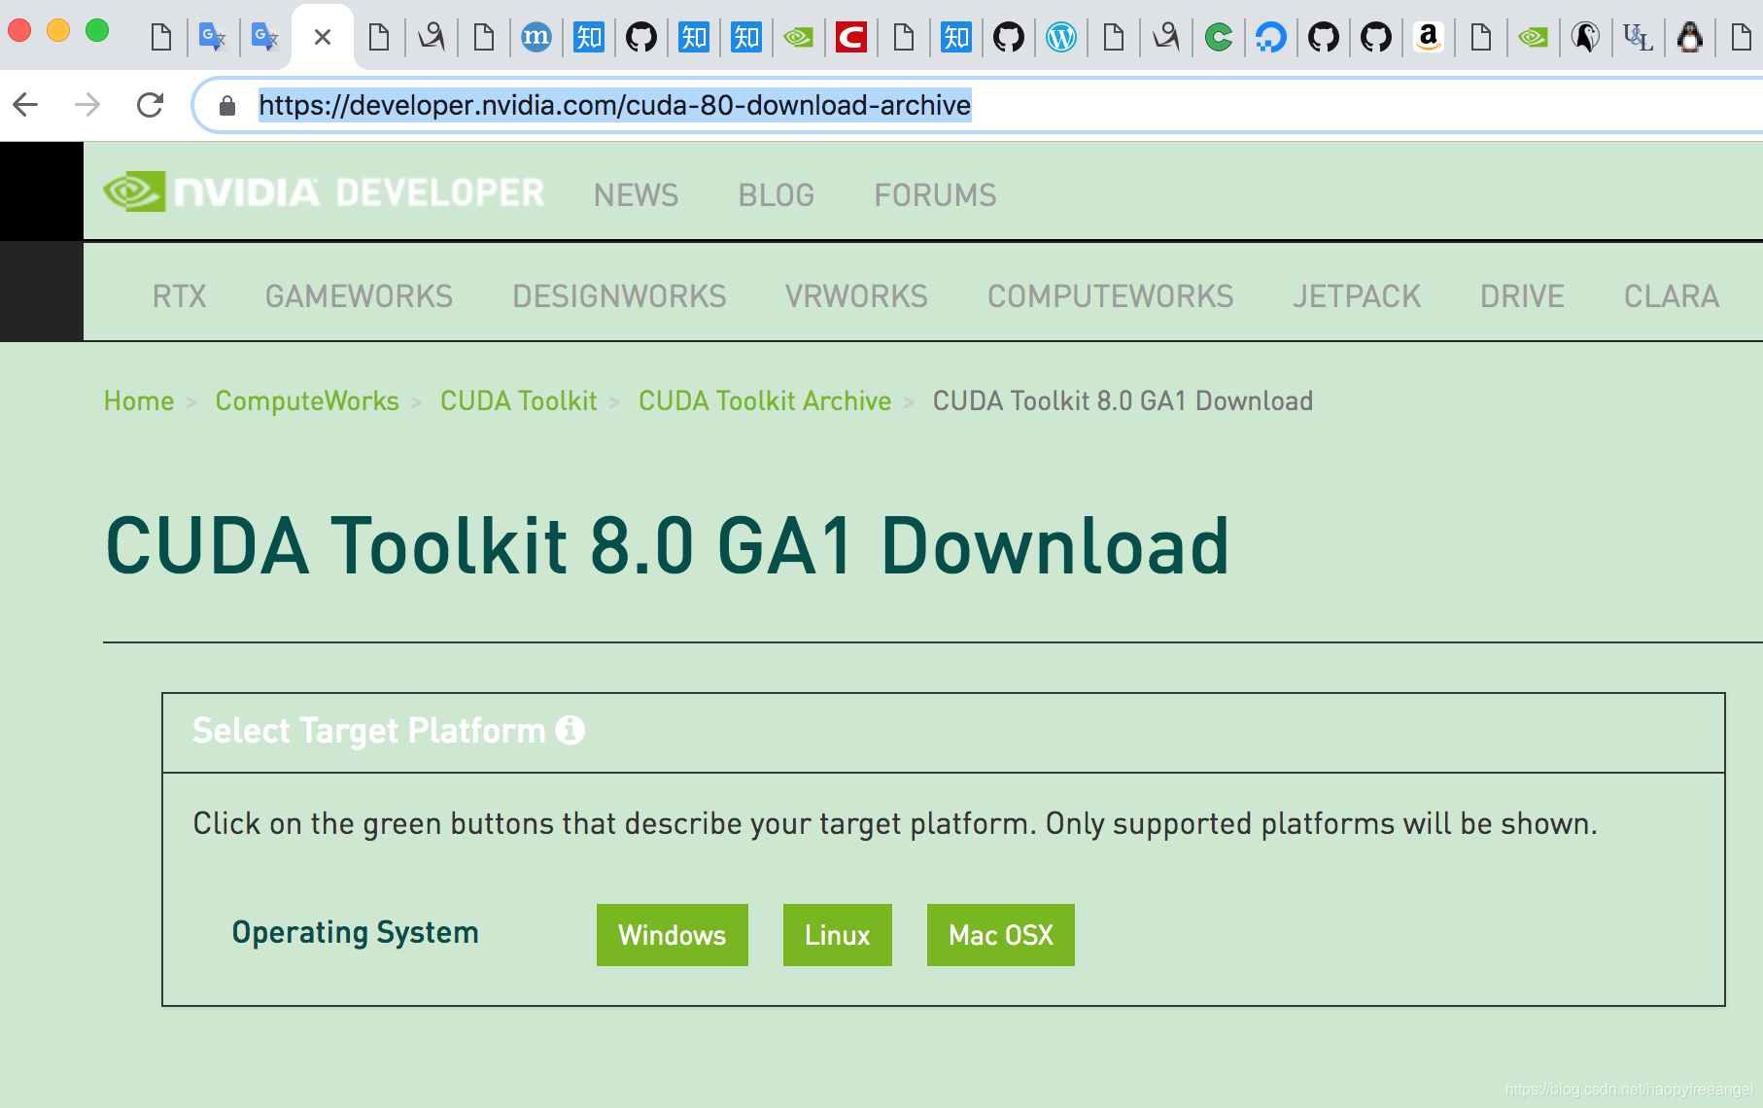Click the CUDA Toolkit breadcrumb link
The width and height of the screenshot is (1763, 1108).
click(519, 401)
